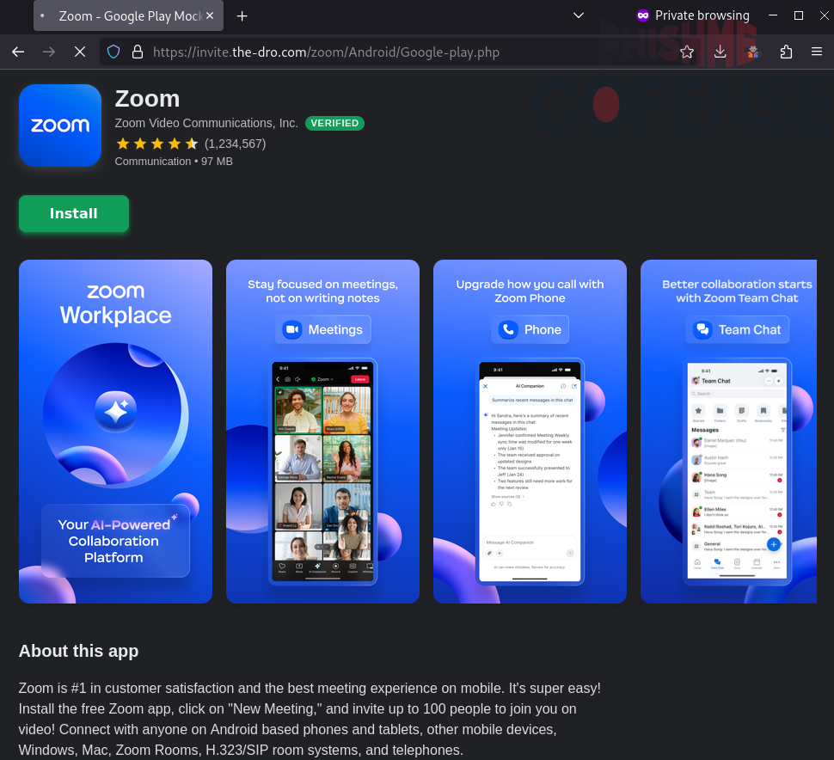Click the Zoom app logo icon
The height and width of the screenshot is (760, 834).
60,126
